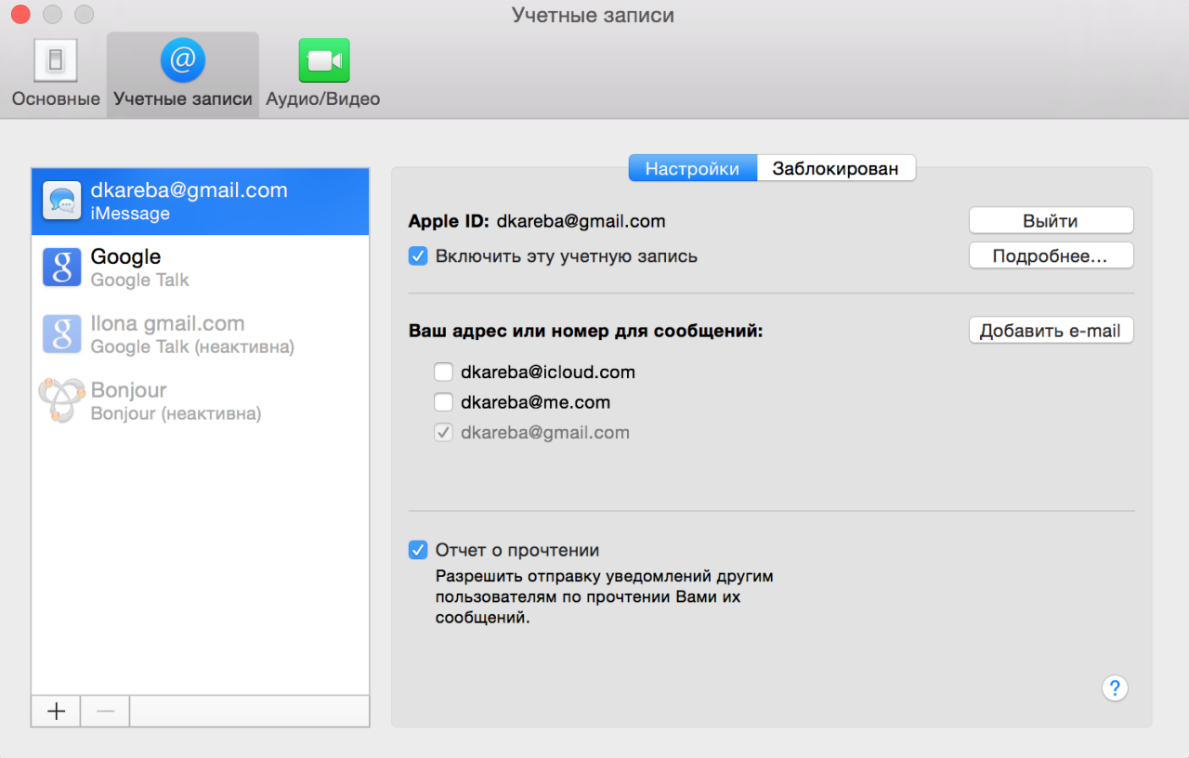Select the Учетные записи toolbar icon
This screenshot has width=1189, height=758.
click(183, 73)
